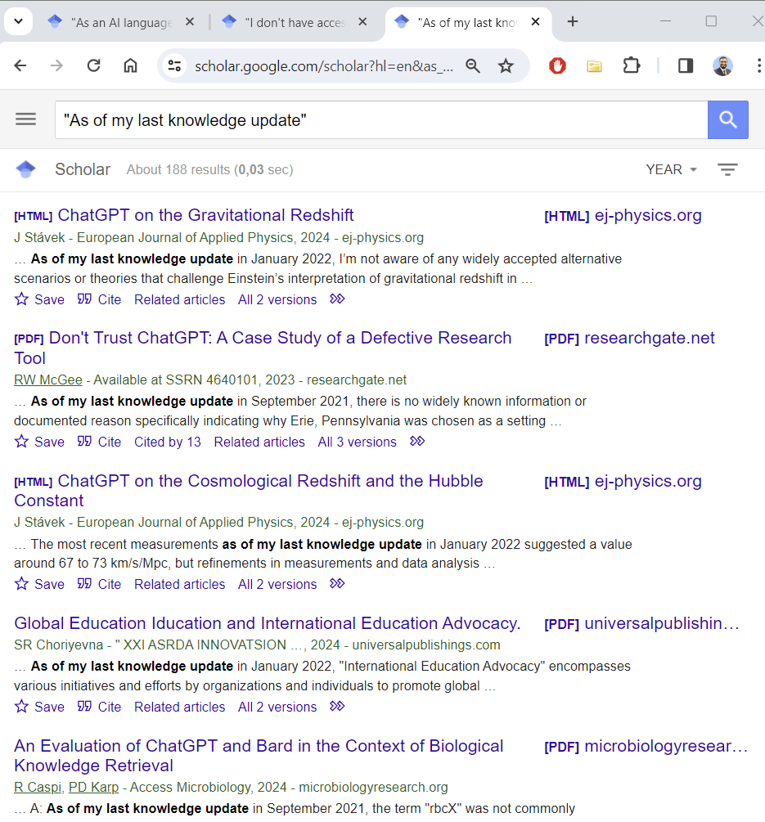Save the Global Education result
Viewport: 765px width, 822px height.
click(39, 706)
